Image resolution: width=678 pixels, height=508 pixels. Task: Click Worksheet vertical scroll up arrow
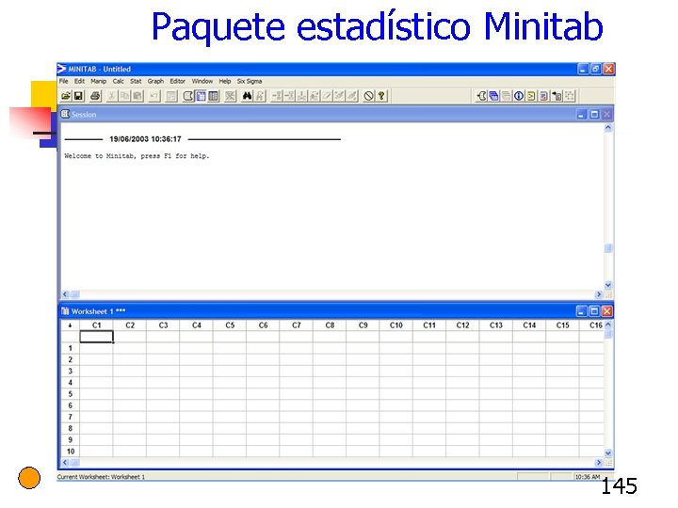click(x=608, y=325)
